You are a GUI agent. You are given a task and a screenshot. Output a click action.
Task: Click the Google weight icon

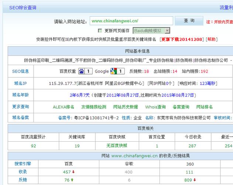113,71
